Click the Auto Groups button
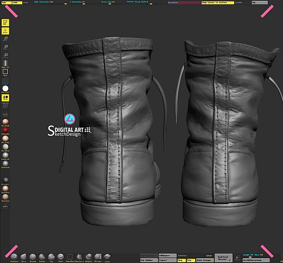 coord(203,260)
